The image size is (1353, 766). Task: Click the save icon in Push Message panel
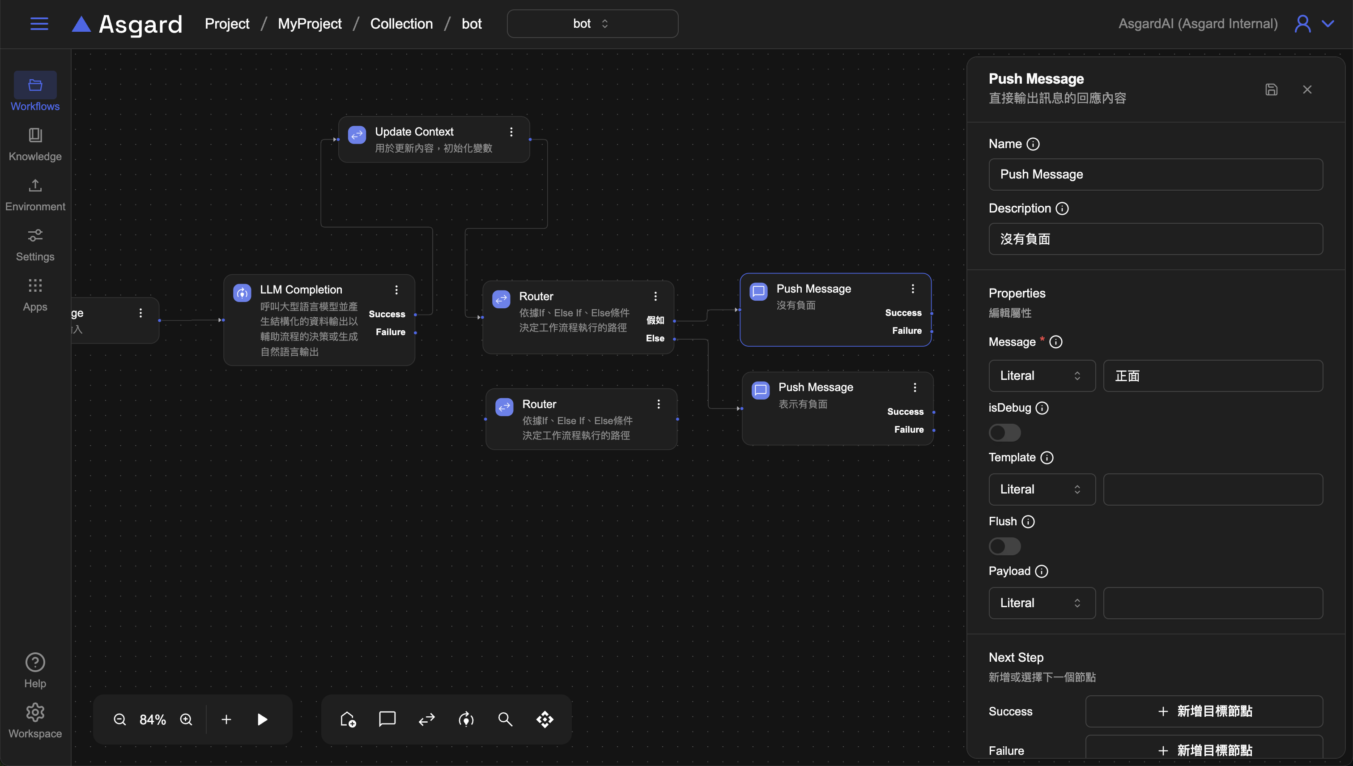tap(1271, 89)
